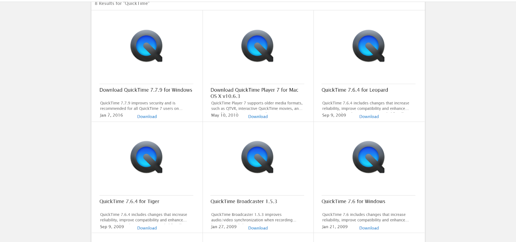
Task: Click QuickTime icon above QuickTime 7.6.4 for Tiger
Action: pyautogui.click(x=146, y=157)
